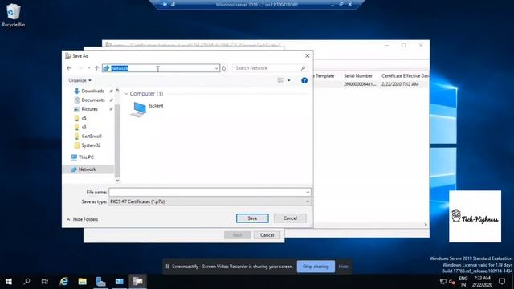The width and height of the screenshot is (514, 289).
Task: Open view options dropdown arrow
Action: point(289,80)
